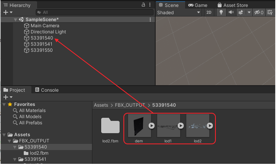The height and width of the screenshot is (165, 276).
Task: Collapse the SampleScene foldout arrow
Action: click(15, 20)
